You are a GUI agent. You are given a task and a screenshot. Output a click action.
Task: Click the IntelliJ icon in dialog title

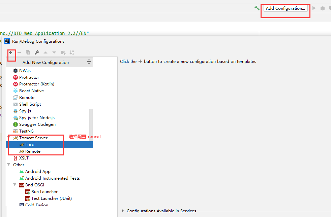tap(7, 41)
